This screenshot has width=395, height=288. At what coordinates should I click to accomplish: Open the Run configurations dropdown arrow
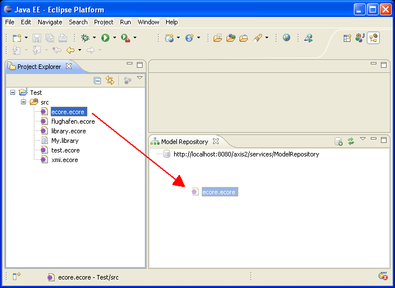point(114,38)
